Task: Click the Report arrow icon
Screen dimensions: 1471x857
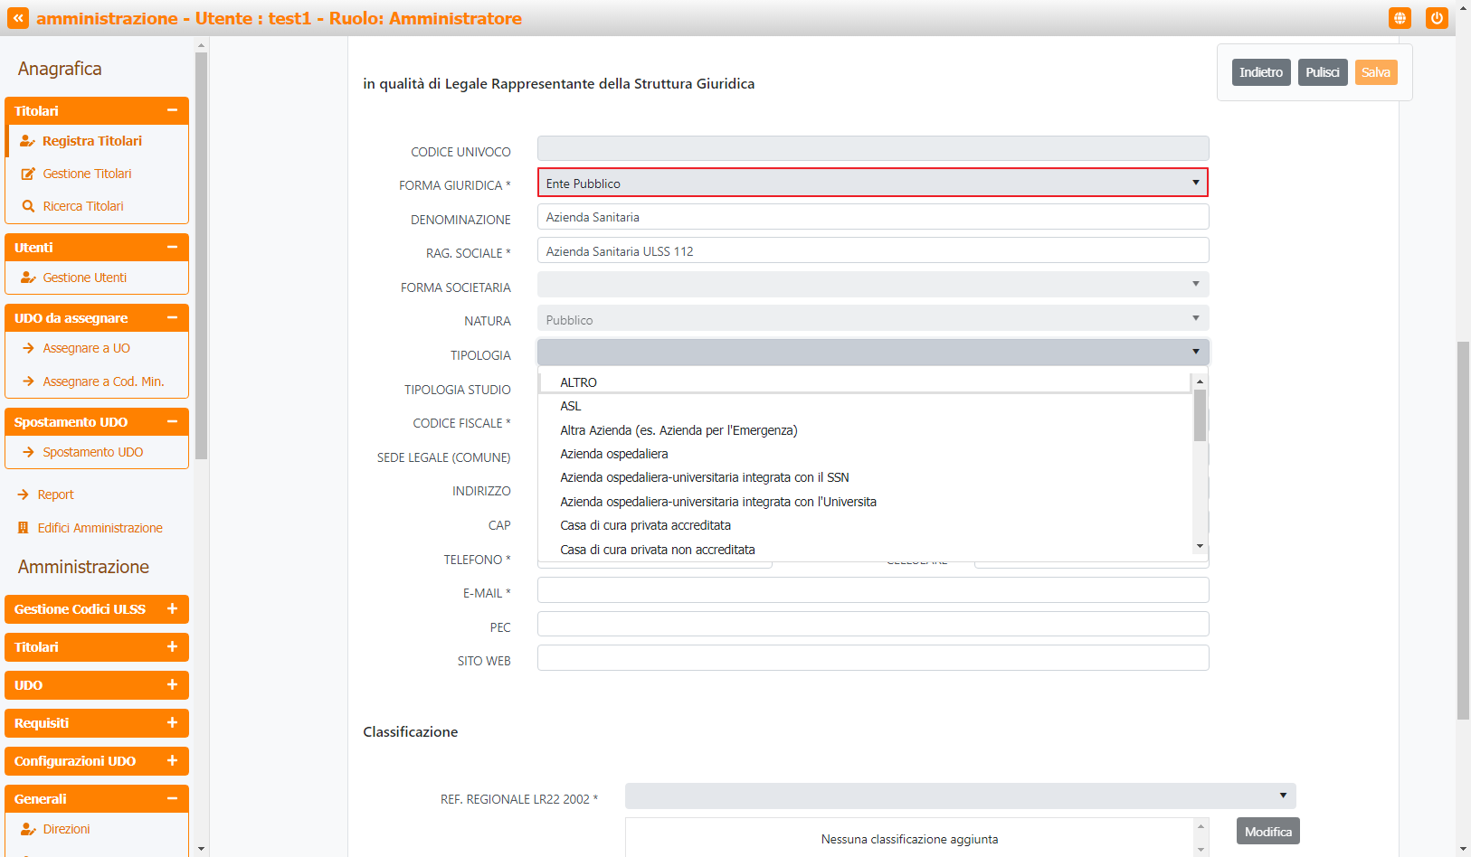Action: [24, 494]
